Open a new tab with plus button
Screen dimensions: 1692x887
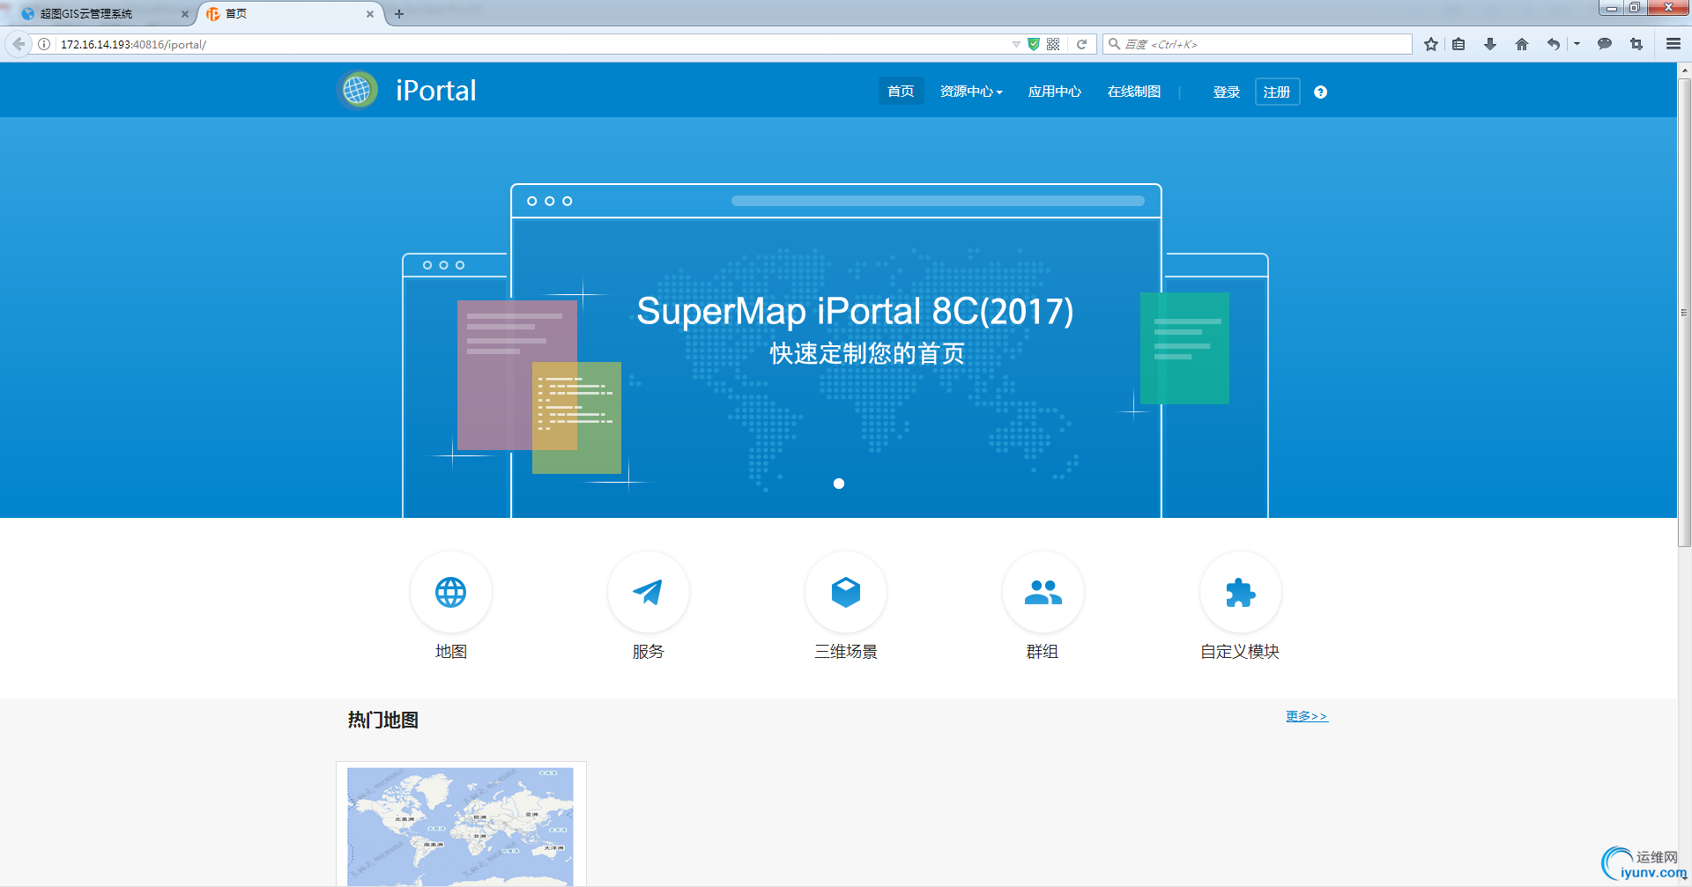click(x=399, y=14)
